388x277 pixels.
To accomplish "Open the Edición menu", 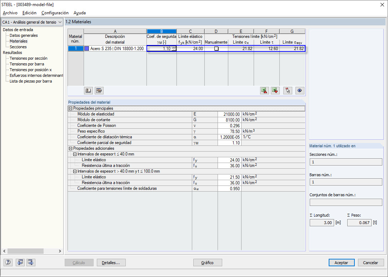I will coord(29,13).
